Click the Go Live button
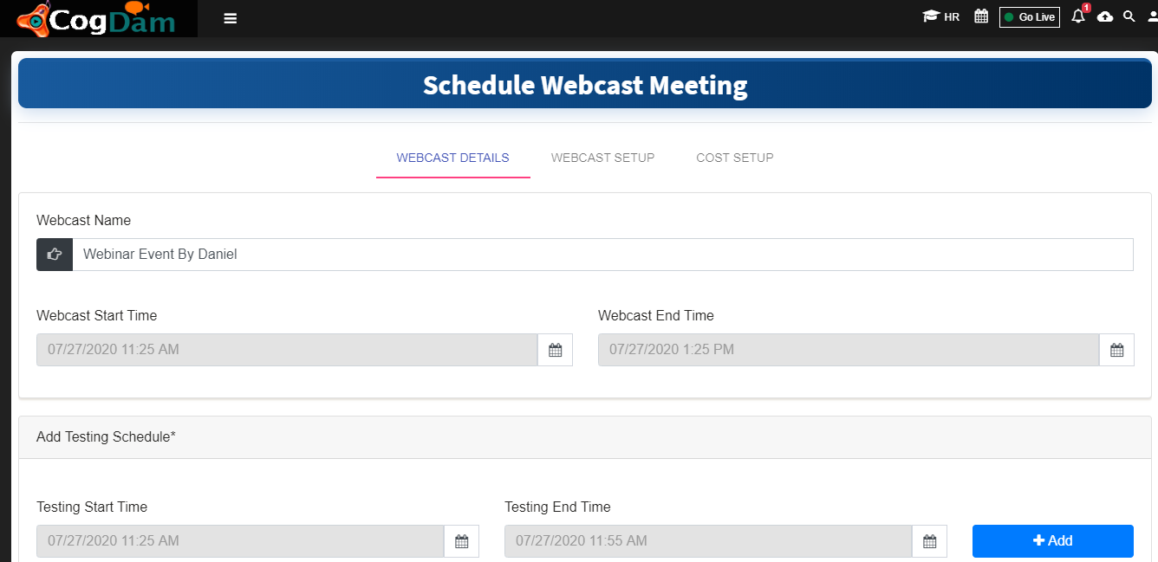Image resolution: width=1158 pixels, height=562 pixels. click(1030, 17)
